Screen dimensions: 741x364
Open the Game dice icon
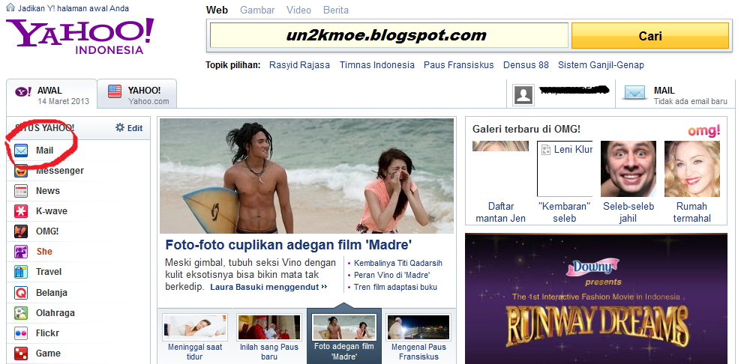coord(21,354)
